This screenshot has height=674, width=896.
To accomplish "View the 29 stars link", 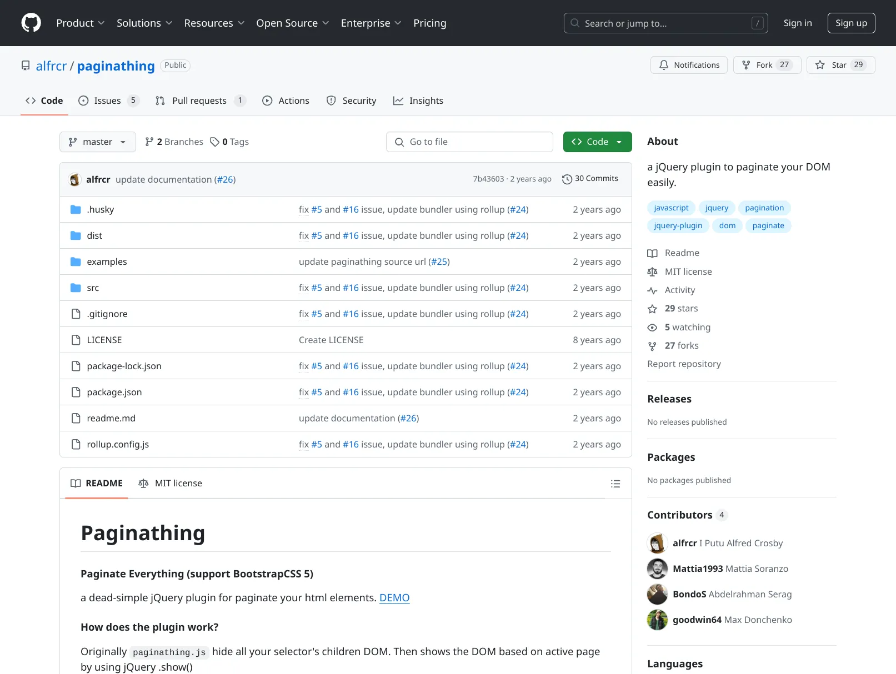I will coord(673,308).
